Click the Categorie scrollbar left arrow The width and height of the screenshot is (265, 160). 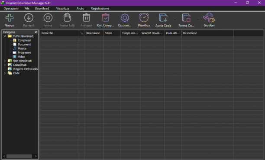[x=4, y=156]
